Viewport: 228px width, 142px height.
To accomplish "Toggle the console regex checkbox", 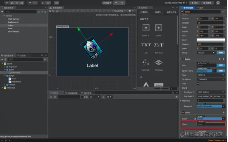I will point(82,97).
